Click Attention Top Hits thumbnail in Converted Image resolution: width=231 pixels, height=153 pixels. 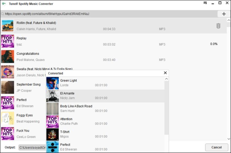coord(52,121)
